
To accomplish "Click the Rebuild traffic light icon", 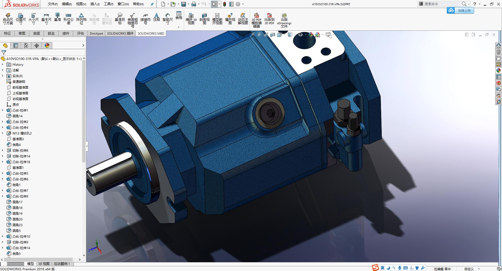I will point(225,4).
